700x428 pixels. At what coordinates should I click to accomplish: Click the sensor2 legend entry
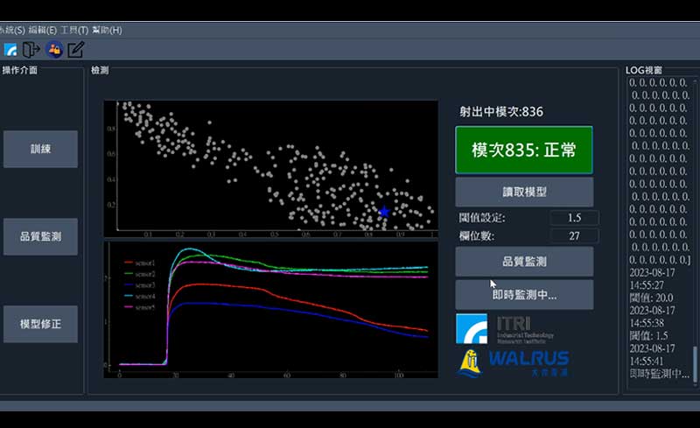pyautogui.click(x=139, y=274)
